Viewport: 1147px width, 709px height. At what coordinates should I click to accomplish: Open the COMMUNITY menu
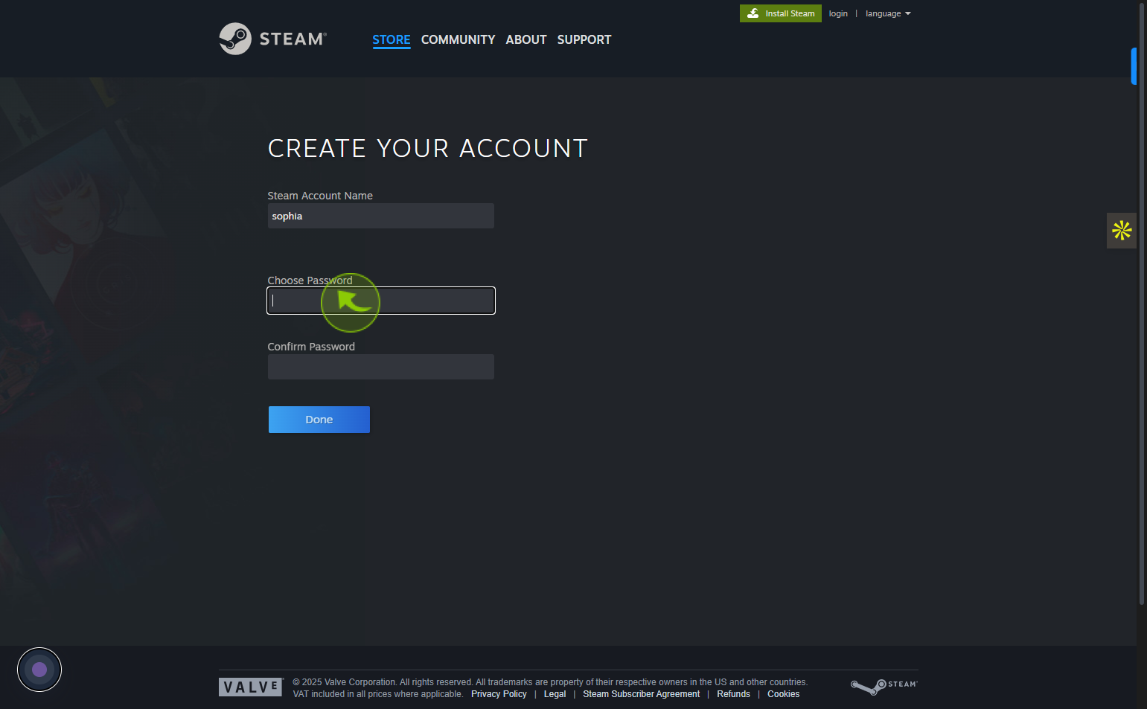pos(458,39)
